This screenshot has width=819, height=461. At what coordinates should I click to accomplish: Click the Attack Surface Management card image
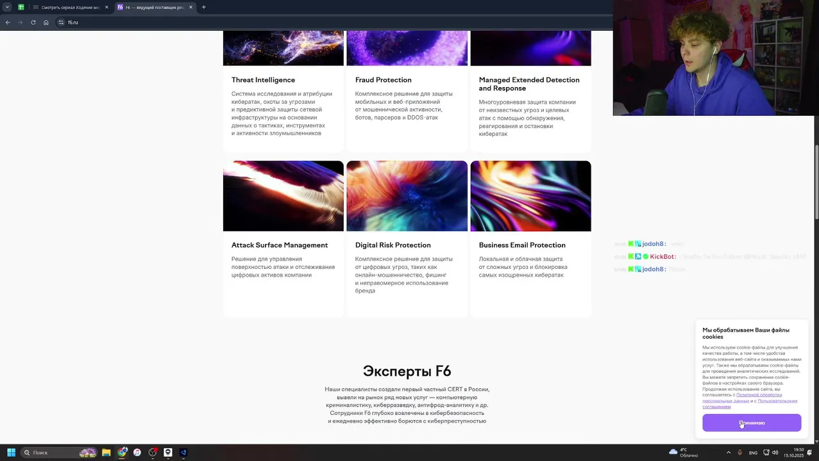click(283, 196)
